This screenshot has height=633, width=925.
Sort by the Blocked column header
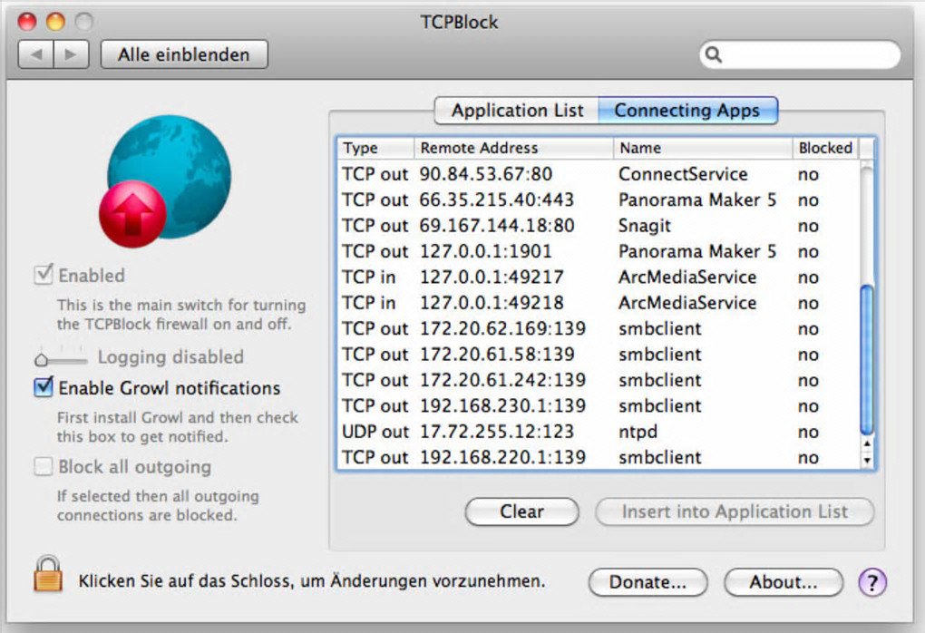click(826, 148)
